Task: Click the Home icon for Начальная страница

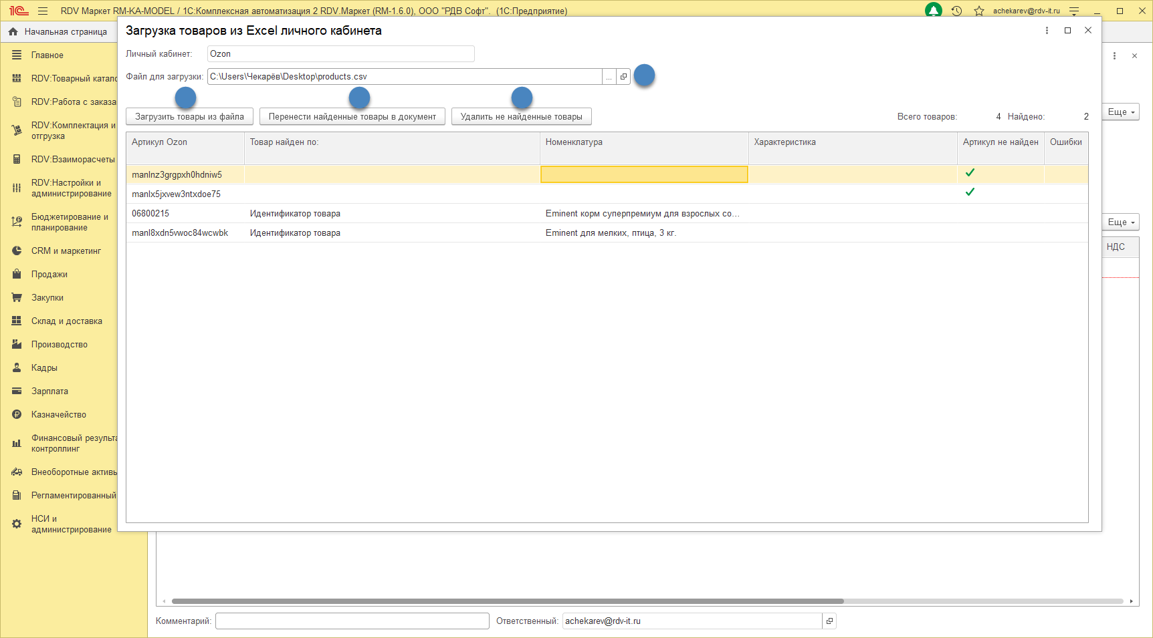Action: (13, 31)
